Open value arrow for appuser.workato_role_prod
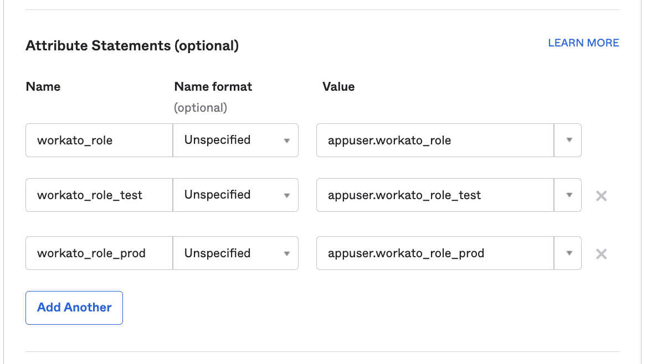Viewport: 647px width, 364px height. [568, 253]
